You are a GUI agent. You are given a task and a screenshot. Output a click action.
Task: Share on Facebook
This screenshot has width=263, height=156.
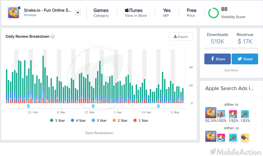coord(218,59)
